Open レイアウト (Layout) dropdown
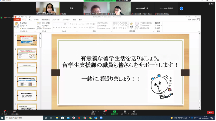The width and height of the screenshot is (216, 121). [x=47, y=23]
